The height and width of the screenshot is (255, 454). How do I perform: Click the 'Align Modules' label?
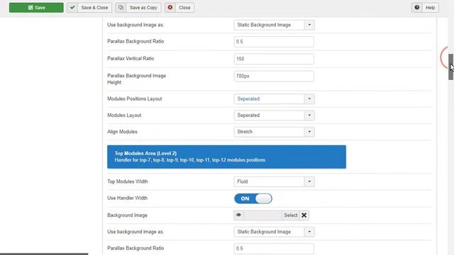coord(122,132)
